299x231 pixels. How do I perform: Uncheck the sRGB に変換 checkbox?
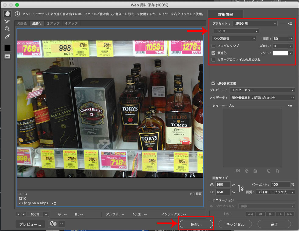coord(213,83)
